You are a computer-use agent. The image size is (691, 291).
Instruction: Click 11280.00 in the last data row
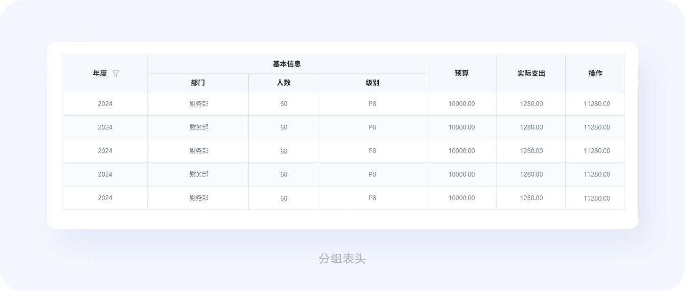click(x=597, y=198)
